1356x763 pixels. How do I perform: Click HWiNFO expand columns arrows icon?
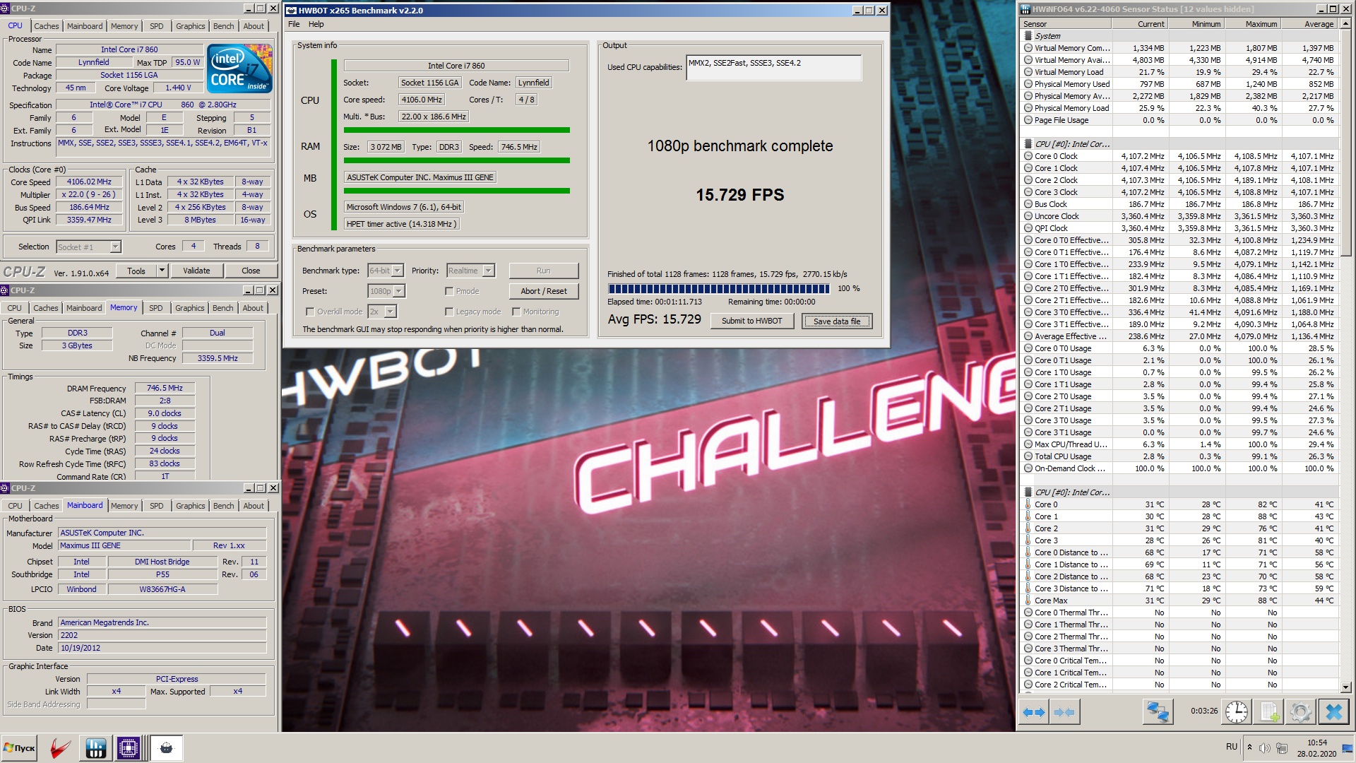1034,712
